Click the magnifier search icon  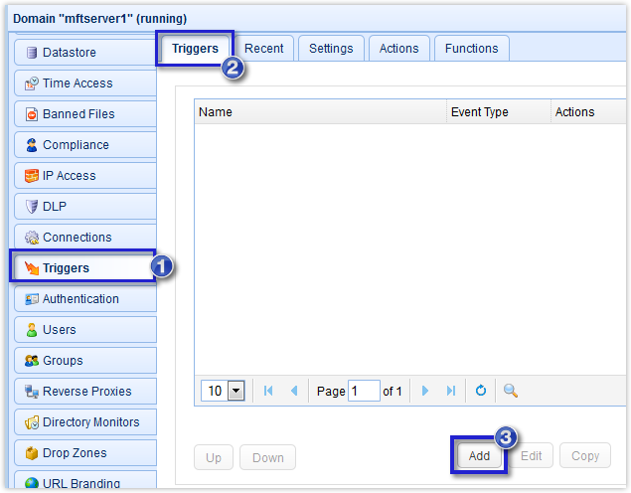point(511,391)
